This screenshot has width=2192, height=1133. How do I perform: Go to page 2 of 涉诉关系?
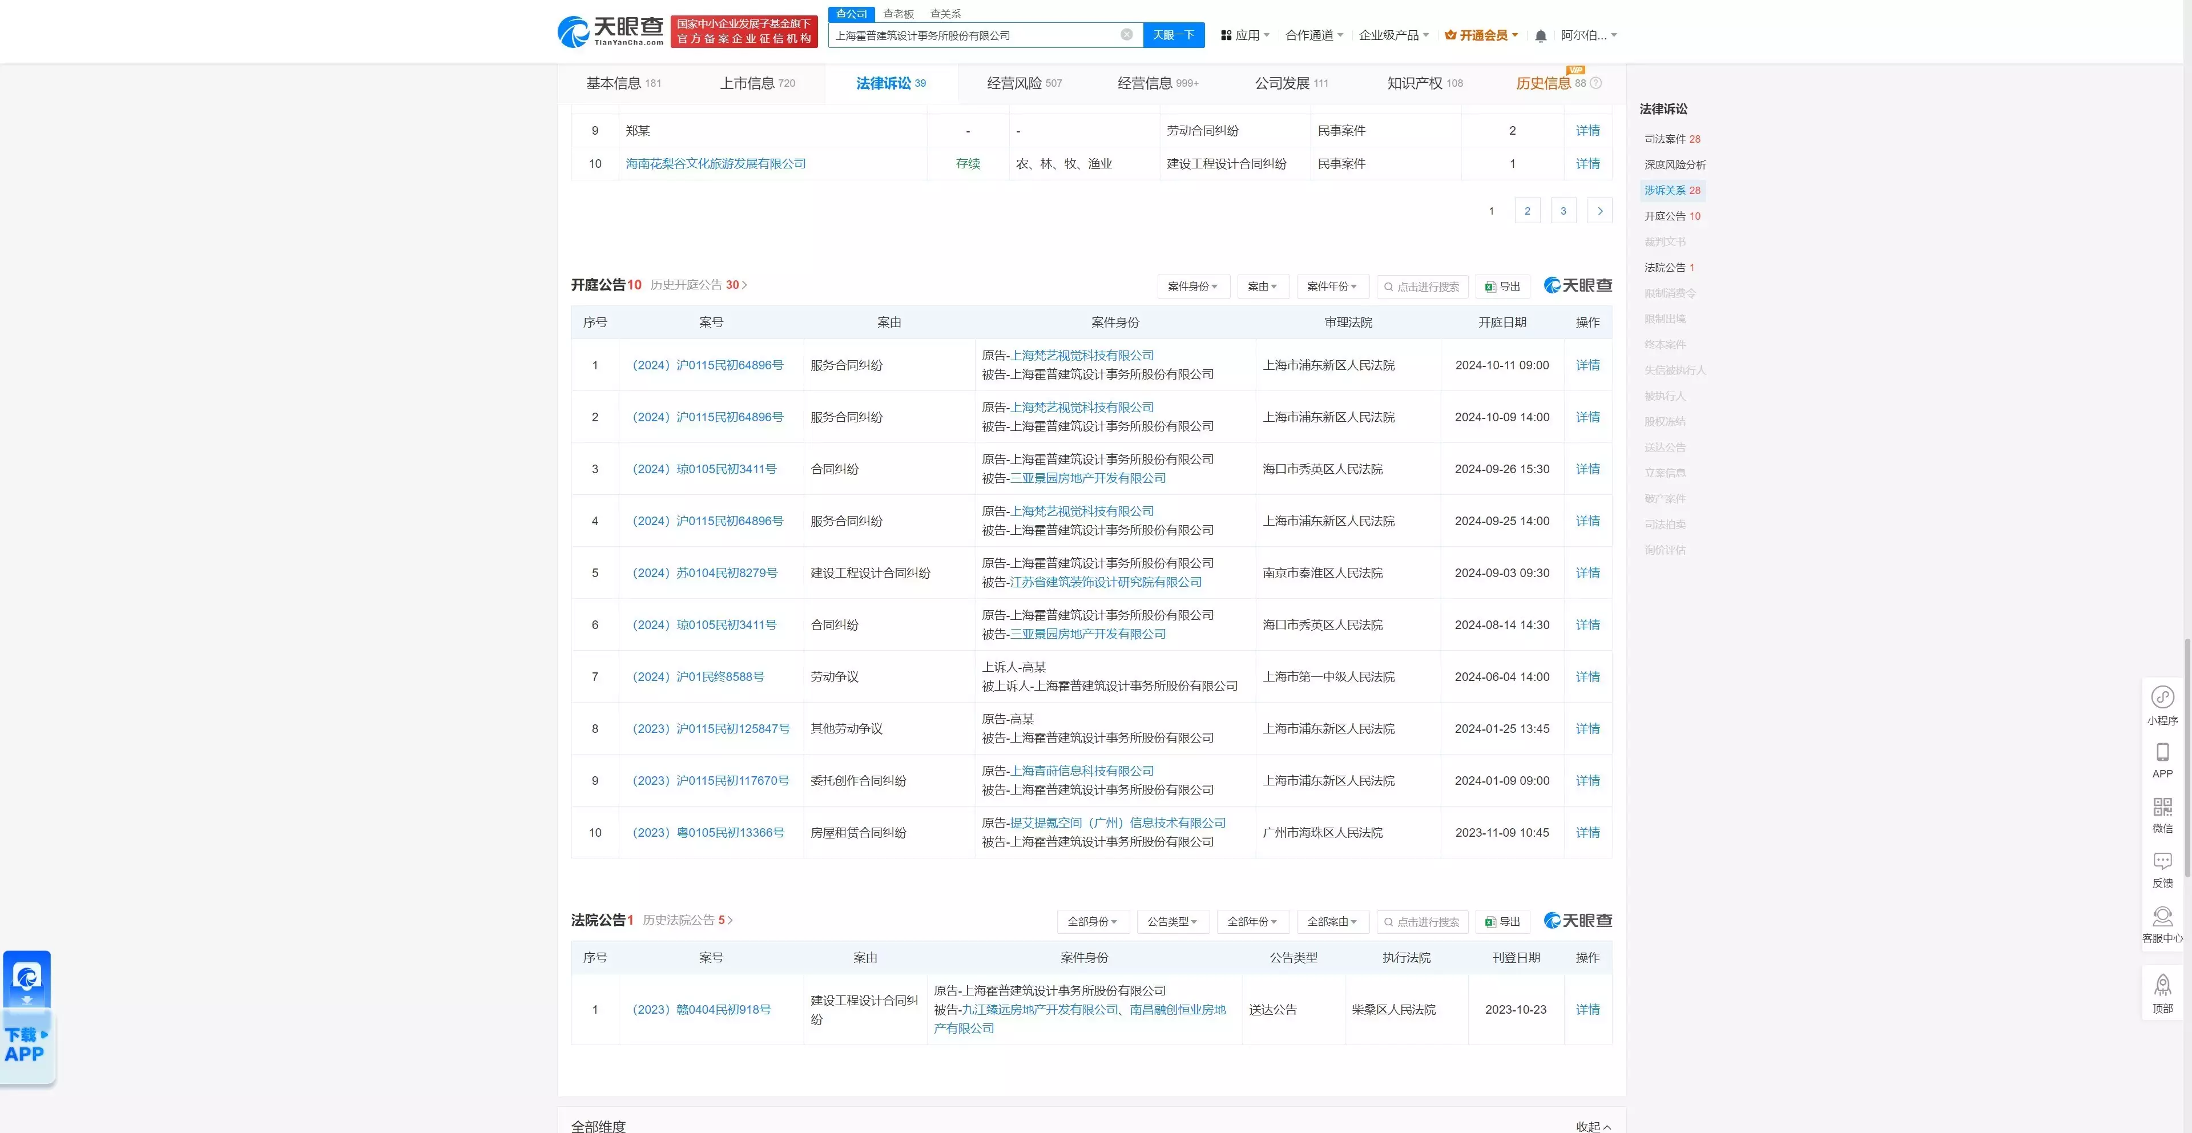[x=1528, y=211]
